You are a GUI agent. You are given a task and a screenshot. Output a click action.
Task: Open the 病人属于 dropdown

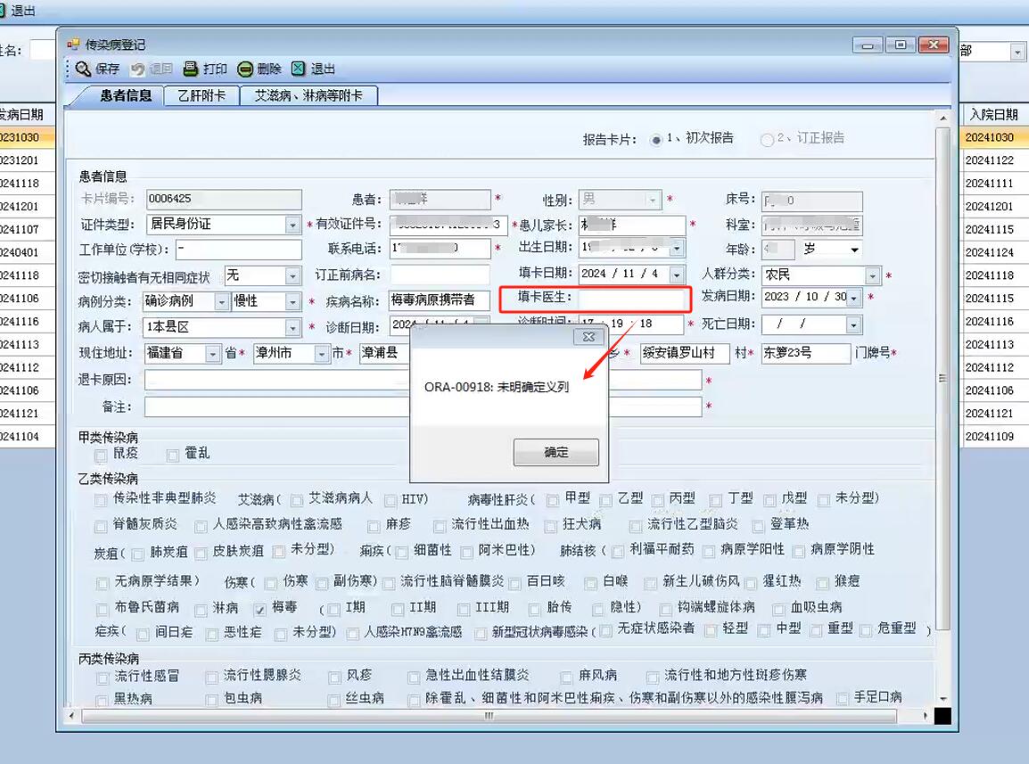[x=292, y=327]
